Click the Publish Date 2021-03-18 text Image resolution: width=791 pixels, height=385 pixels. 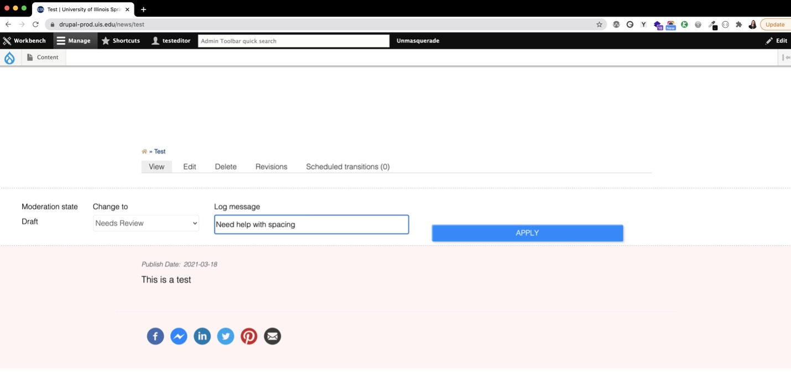point(179,264)
